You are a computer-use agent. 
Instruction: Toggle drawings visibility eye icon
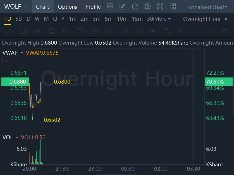click(153, 31)
